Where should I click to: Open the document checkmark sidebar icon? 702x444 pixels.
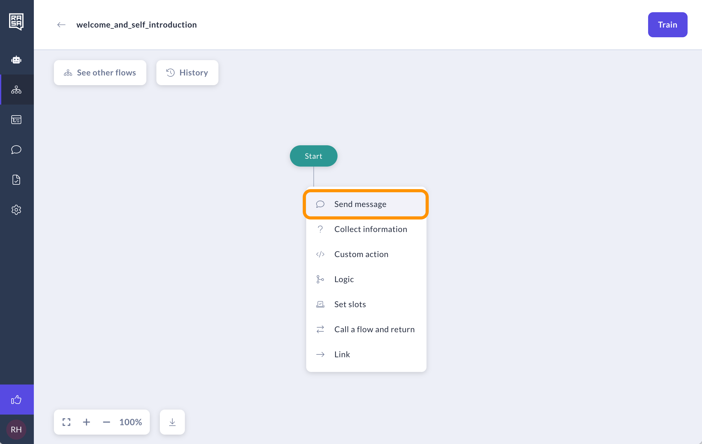[16, 180]
